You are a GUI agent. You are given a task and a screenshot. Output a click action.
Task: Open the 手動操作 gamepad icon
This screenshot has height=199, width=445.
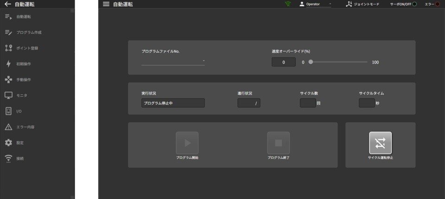point(8,80)
